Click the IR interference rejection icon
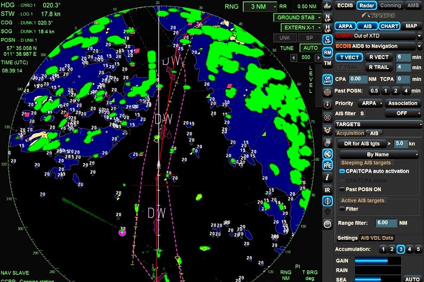 327,190
